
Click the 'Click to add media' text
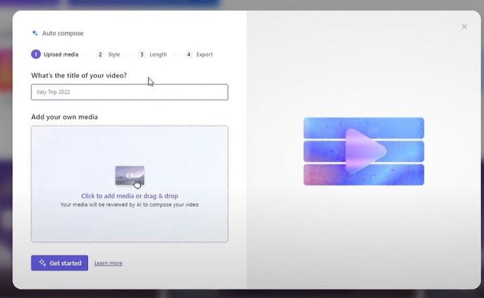pyautogui.click(x=129, y=196)
